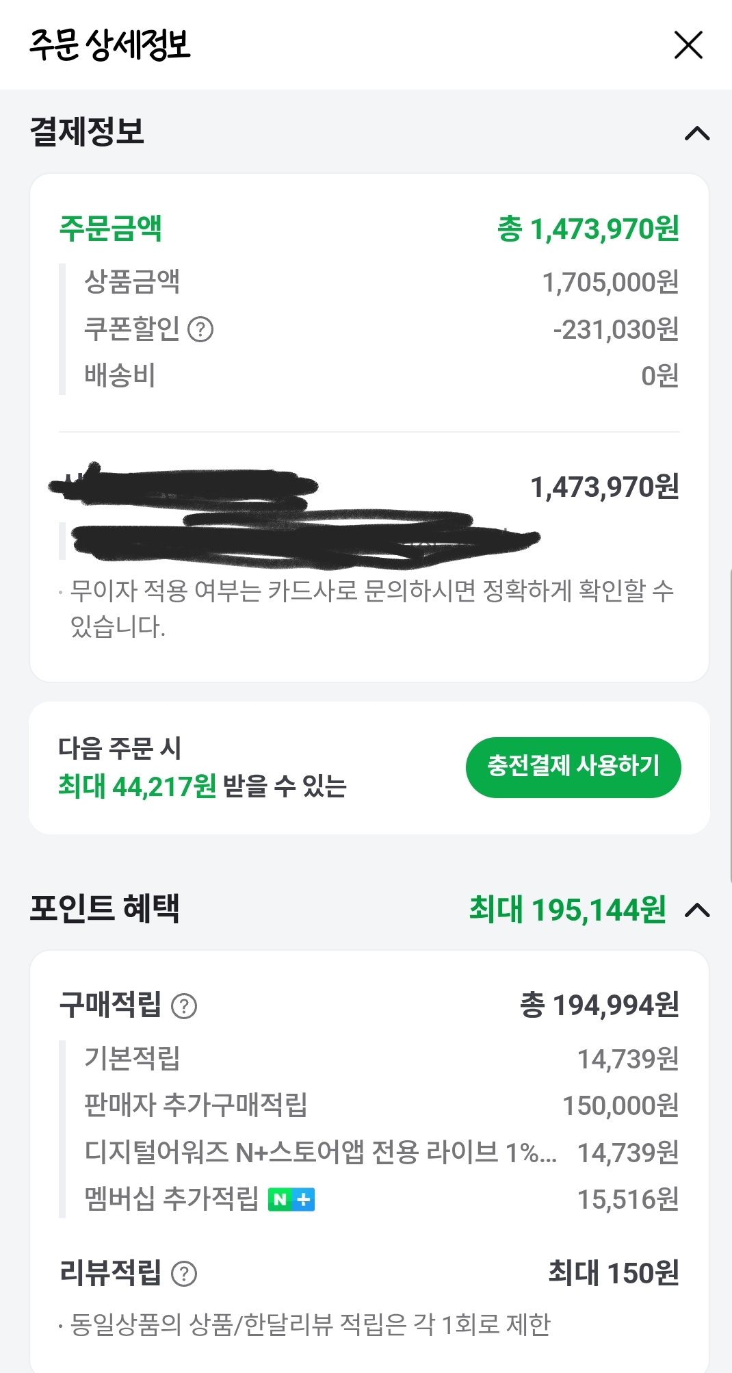Collapse the 결제정보 section chevron
Image resolution: width=732 pixels, height=1373 pixels.
point(697,133)
